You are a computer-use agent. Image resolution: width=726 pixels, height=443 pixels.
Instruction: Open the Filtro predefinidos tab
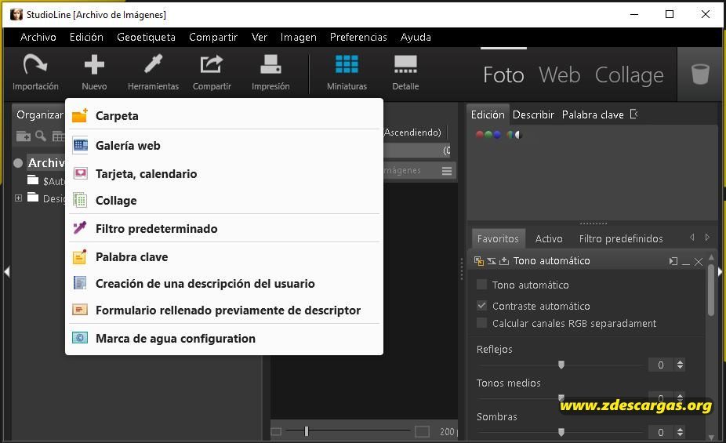click(x=620, y=238)
